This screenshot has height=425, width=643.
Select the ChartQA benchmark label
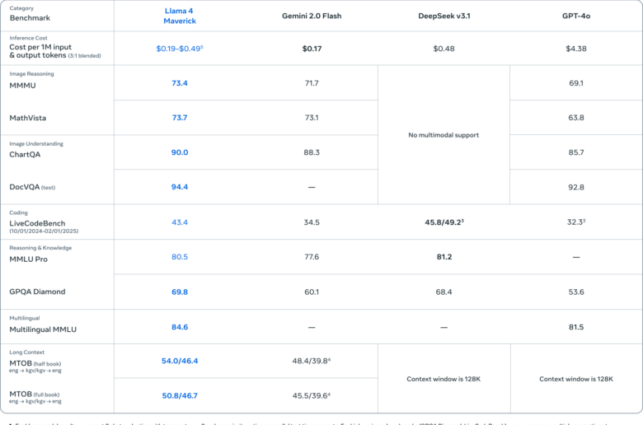point(25,155)
